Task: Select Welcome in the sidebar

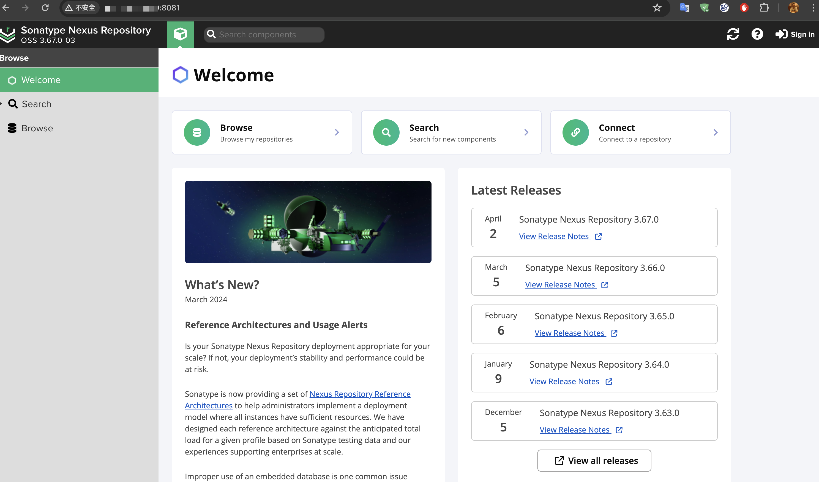Action: (79, 80)
